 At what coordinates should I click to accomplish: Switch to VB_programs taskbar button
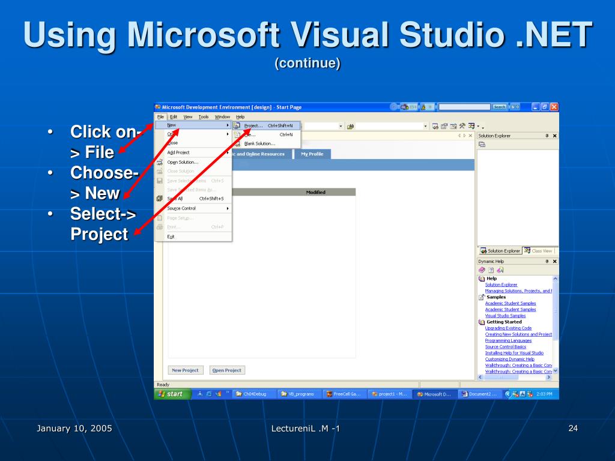click(x=300, y=394)
